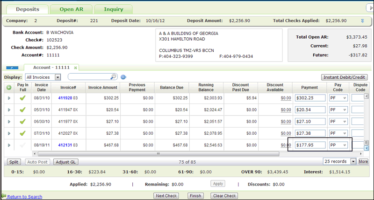This screenshot has height=200, width=374.
Task: Open Pay Code dropdown for $302.25 payment
Action: tap(345, 98)
